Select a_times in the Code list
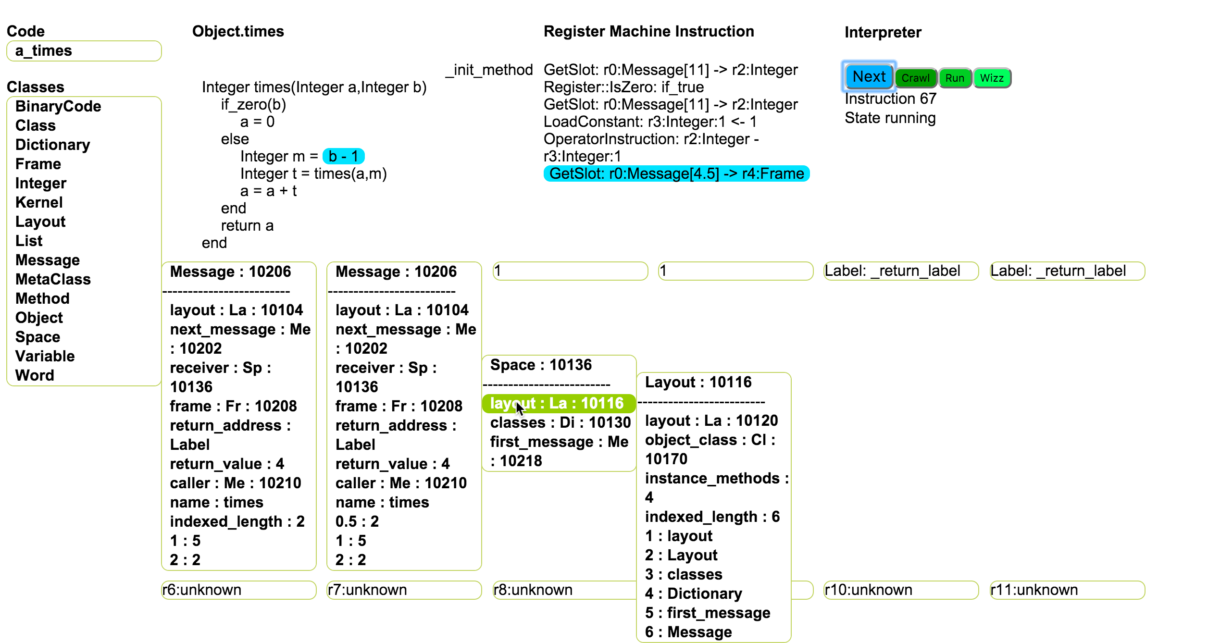Image resolution: width=1208 pixels, height=643 pixels. pyautogui.click(x=43, y=50)
